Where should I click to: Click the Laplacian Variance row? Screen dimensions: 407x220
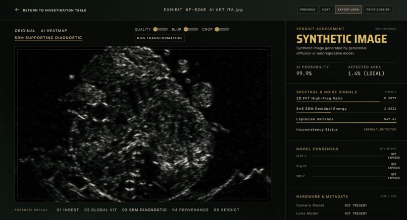tap(346, 120)
